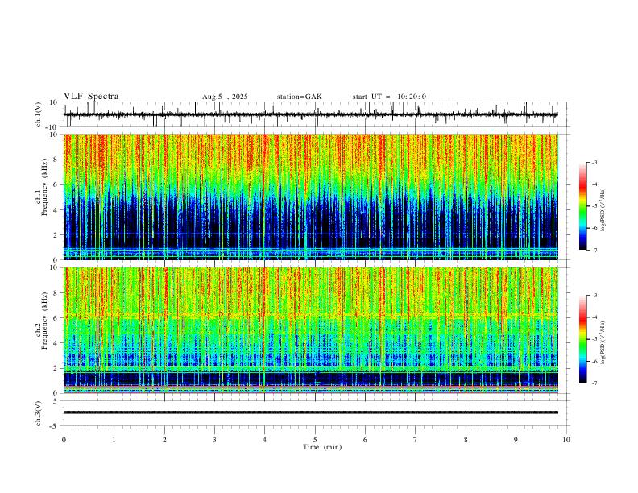Screen dimensions: 638x493
Task: Click the ch.1 spectrogram panel
Action: [310, 197]
